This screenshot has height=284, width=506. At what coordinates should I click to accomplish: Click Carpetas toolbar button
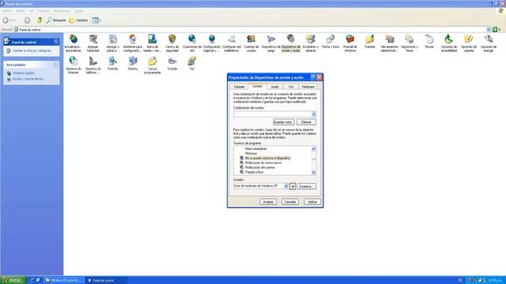click(78, 21)
